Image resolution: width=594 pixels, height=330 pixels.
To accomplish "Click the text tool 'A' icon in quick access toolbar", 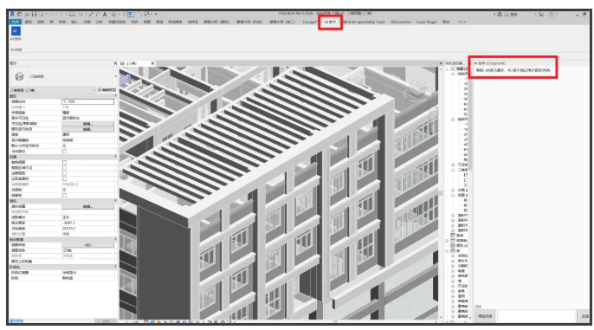I will tap(105, 15).
